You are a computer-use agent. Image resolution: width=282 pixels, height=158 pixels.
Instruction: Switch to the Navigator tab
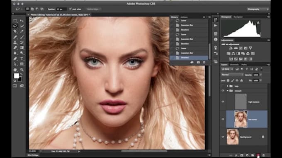(x=238, y=17)
